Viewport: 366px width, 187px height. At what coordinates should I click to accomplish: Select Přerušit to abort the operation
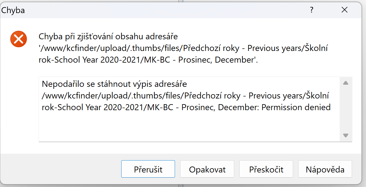[148, 169]
